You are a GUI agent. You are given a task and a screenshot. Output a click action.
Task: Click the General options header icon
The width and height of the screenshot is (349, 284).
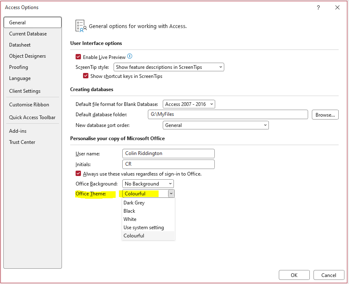(x=81, y=26)
